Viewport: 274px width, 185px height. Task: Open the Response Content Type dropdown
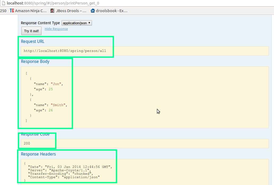pos(76,23)
